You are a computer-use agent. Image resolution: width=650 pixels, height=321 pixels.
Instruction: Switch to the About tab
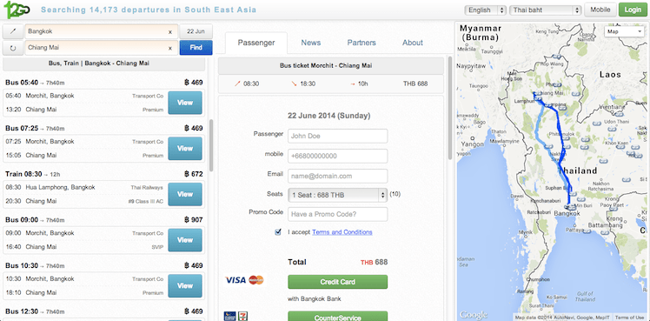413,43
